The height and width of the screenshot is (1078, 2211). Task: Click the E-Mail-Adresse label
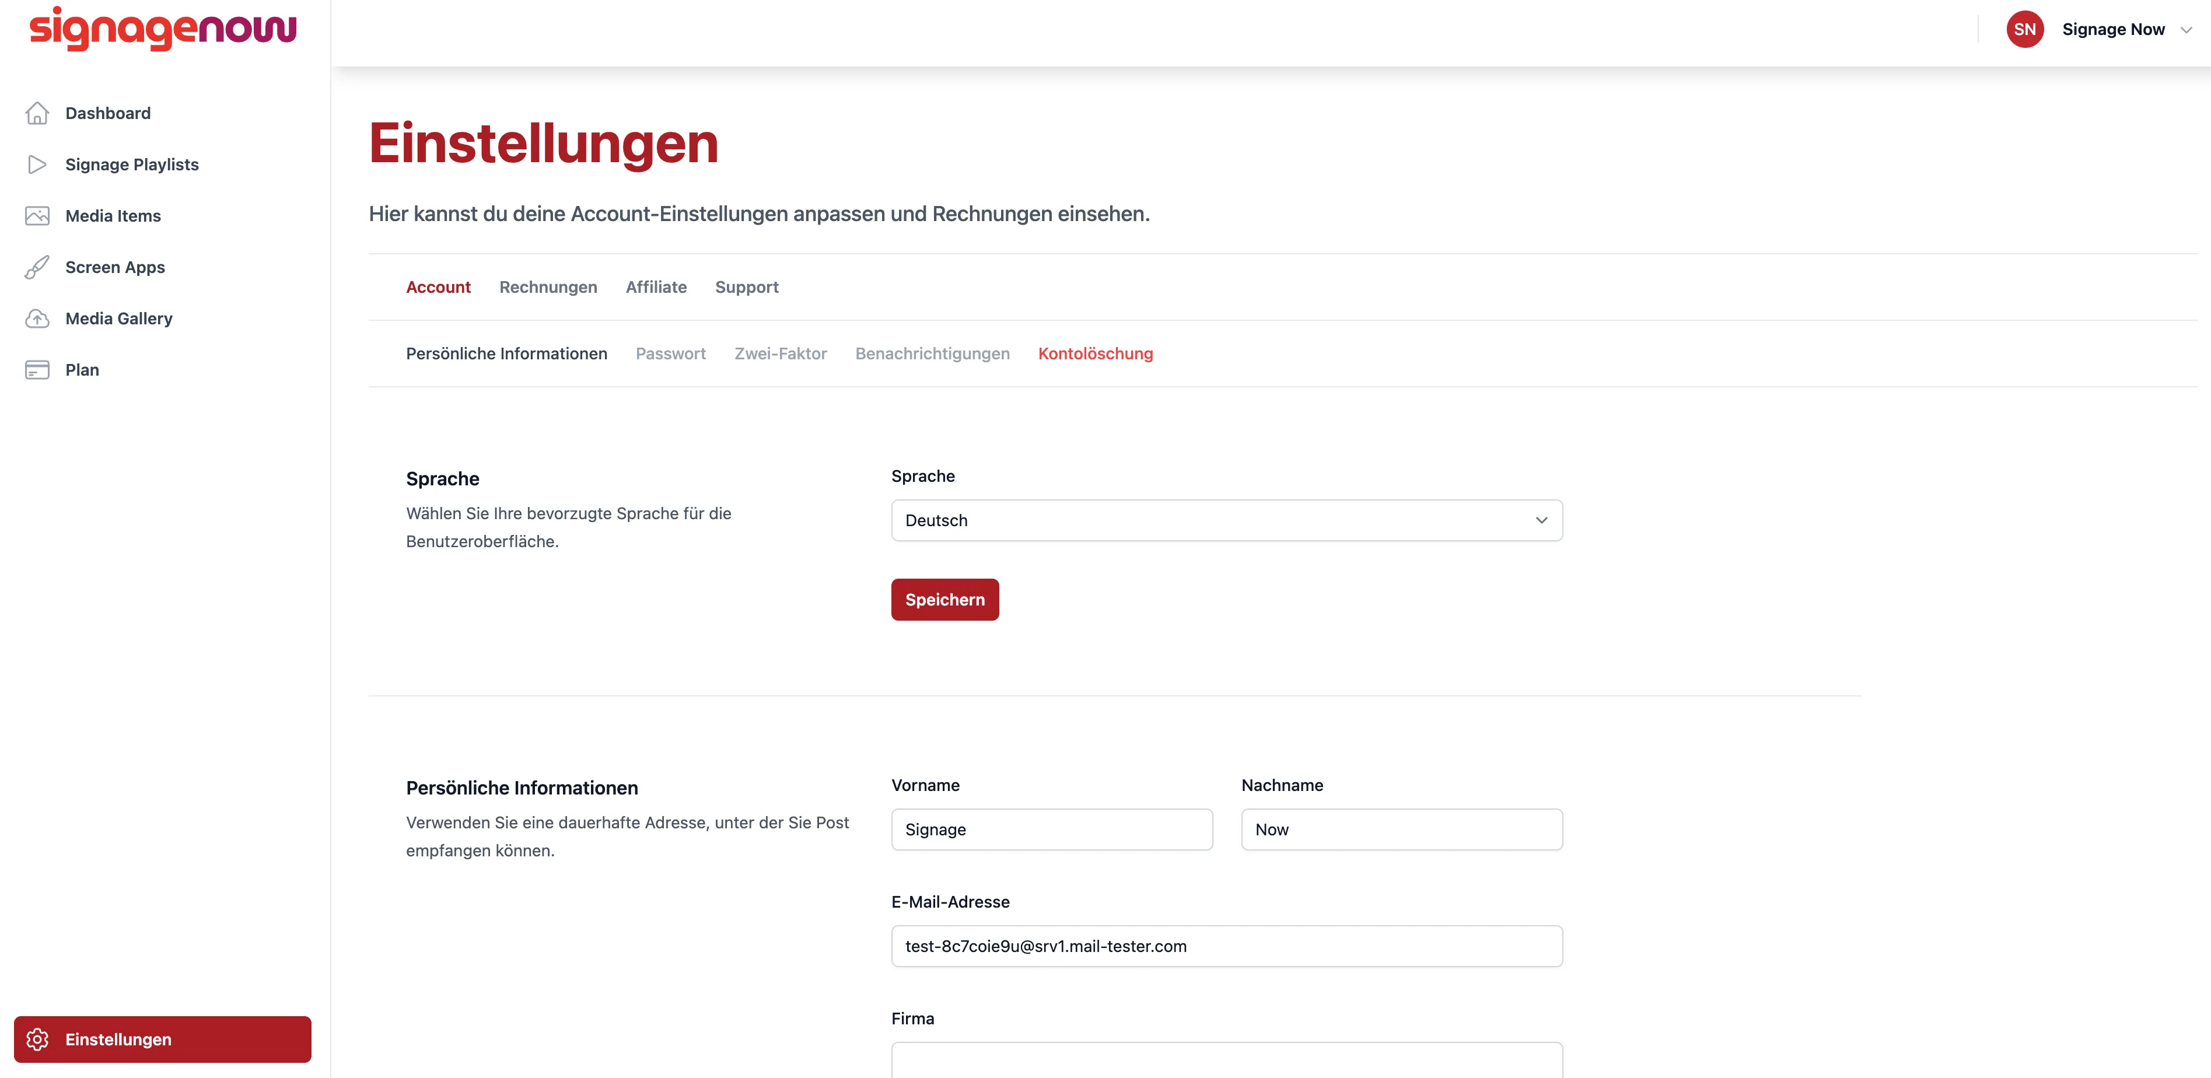click(950, 902)
